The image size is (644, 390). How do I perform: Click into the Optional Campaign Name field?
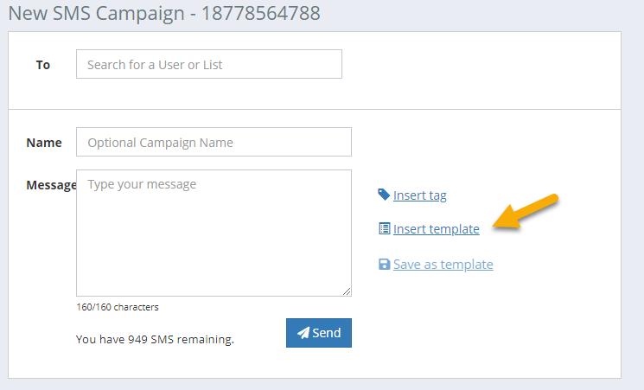coord(214,142)
